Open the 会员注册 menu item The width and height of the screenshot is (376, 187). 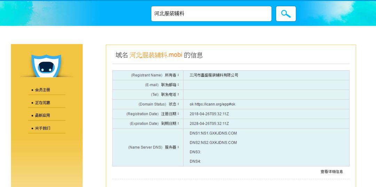coord(43,90)
